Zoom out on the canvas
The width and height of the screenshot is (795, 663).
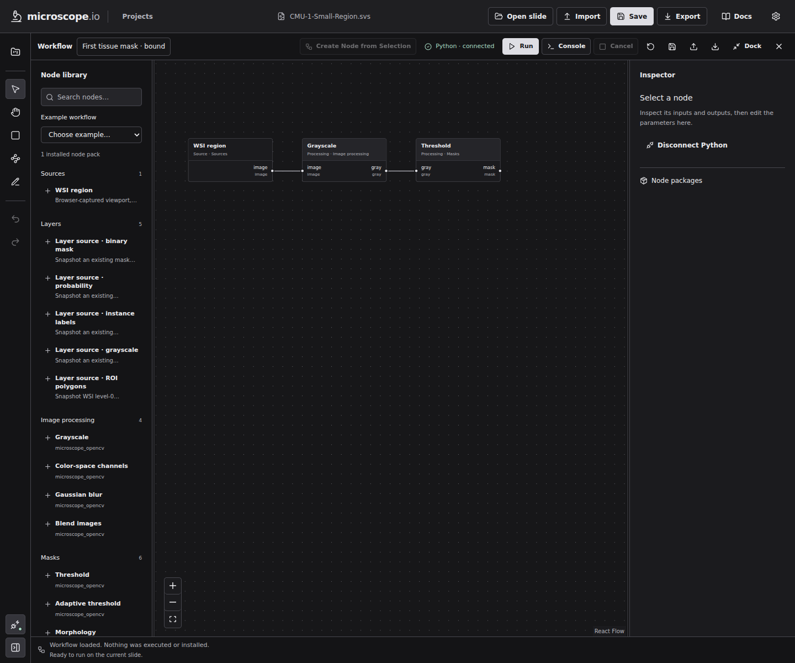click(173, 602)
